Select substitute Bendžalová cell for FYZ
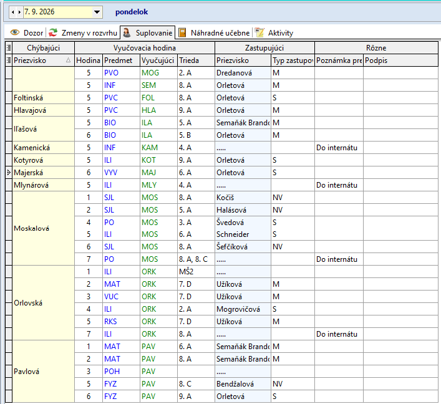Image resolution: width=441 pixels, height=404 pixels. tap(243, 384)
